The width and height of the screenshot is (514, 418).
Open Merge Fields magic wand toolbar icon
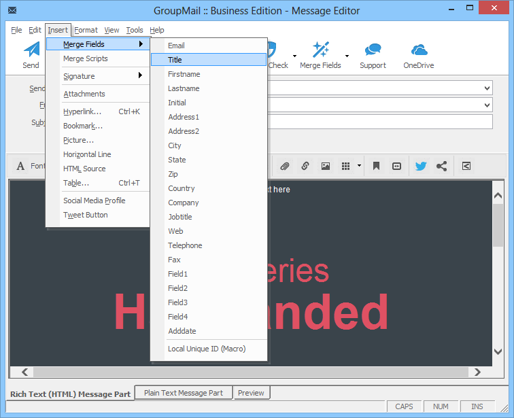click(x=321, y=50)
